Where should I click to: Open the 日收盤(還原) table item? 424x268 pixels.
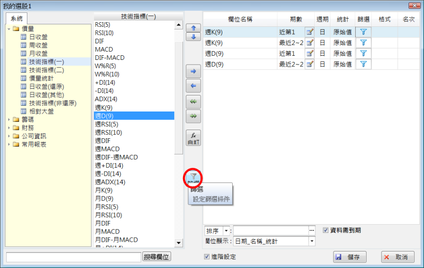click(47, 86)
